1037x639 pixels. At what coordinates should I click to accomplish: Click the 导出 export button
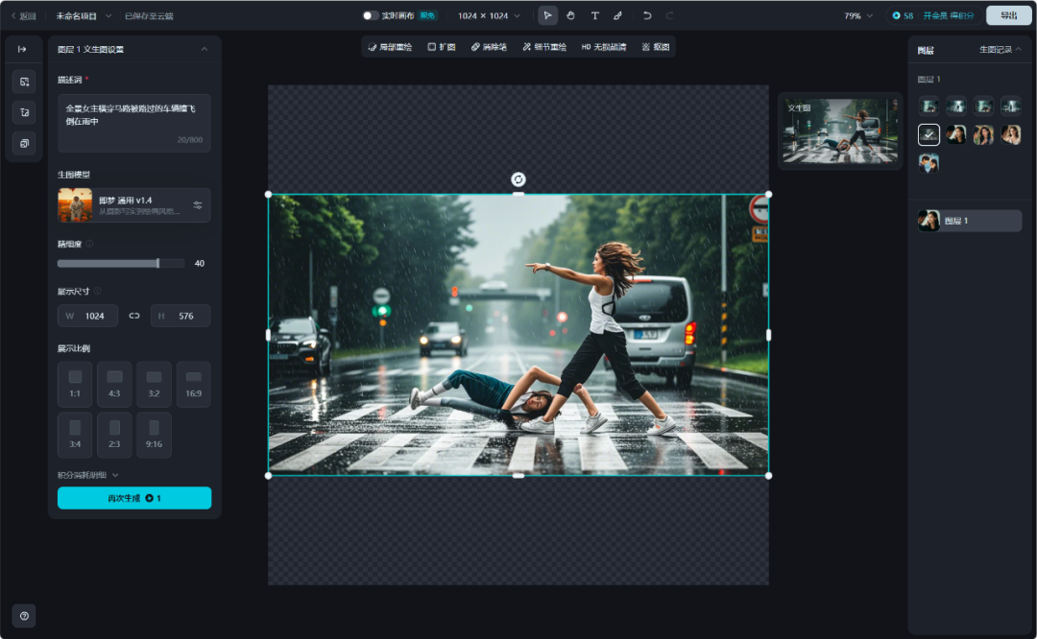(x=1008, y=15)
